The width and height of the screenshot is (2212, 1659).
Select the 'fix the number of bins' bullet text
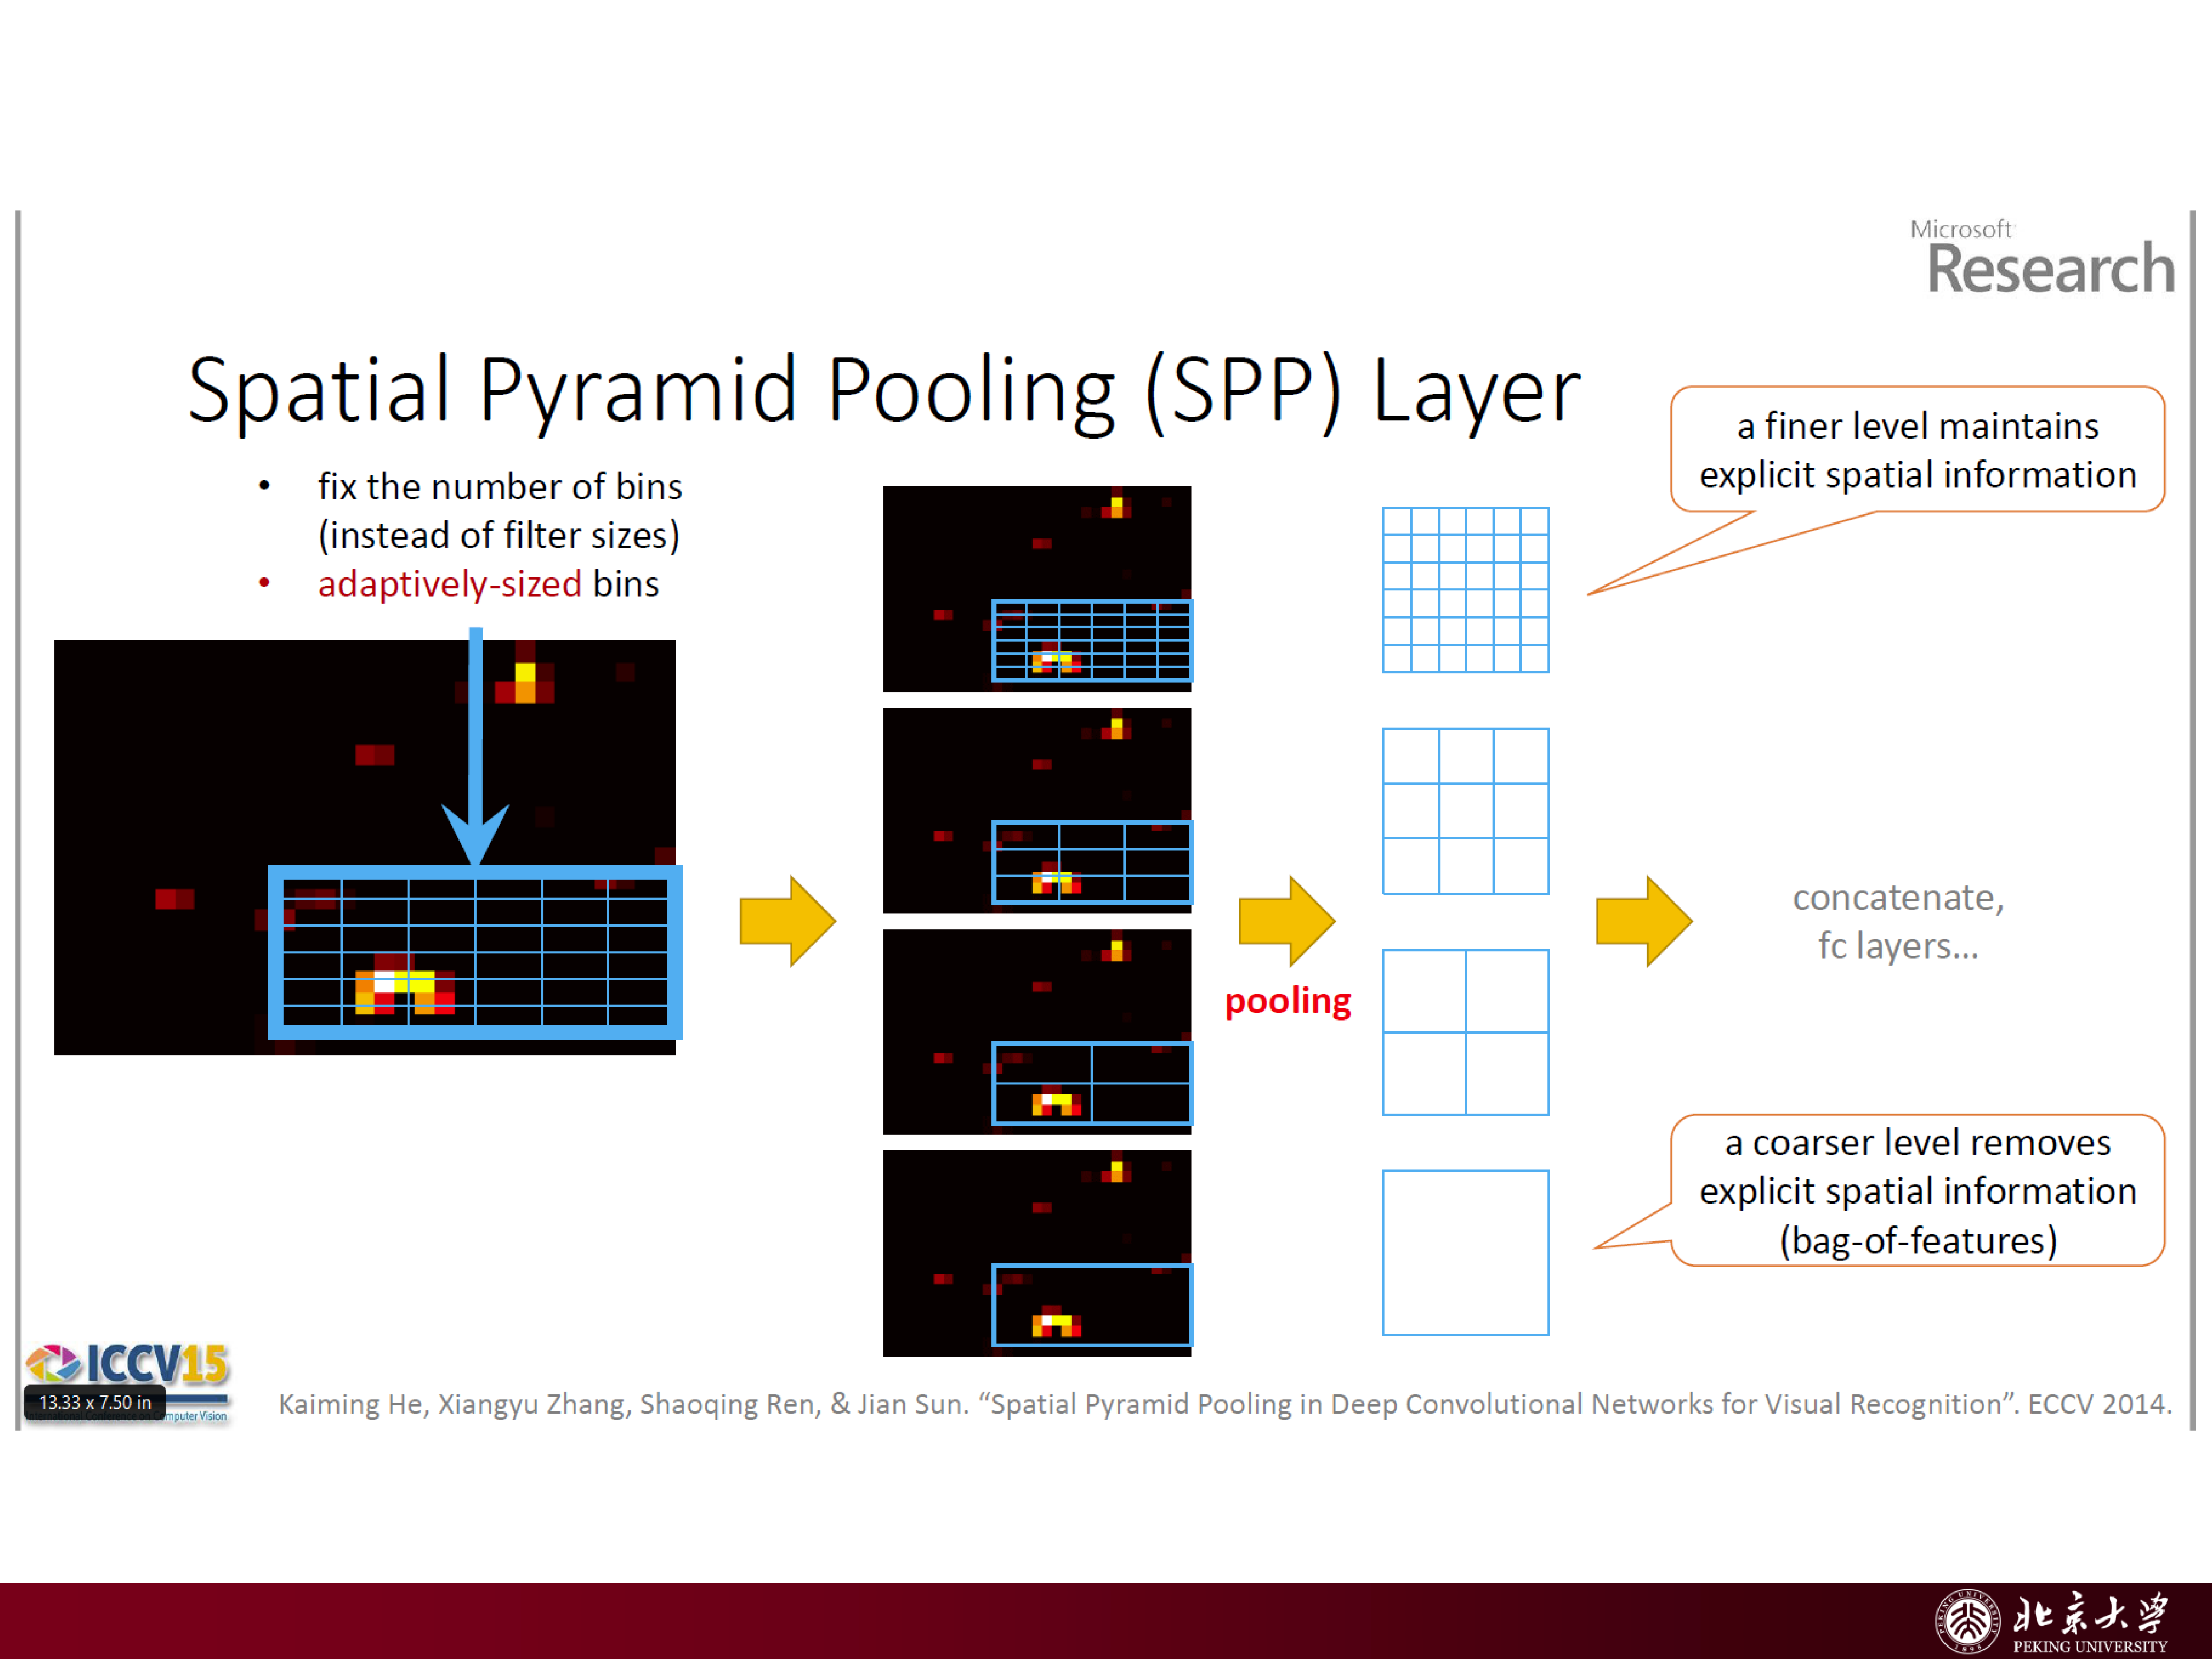499,510
